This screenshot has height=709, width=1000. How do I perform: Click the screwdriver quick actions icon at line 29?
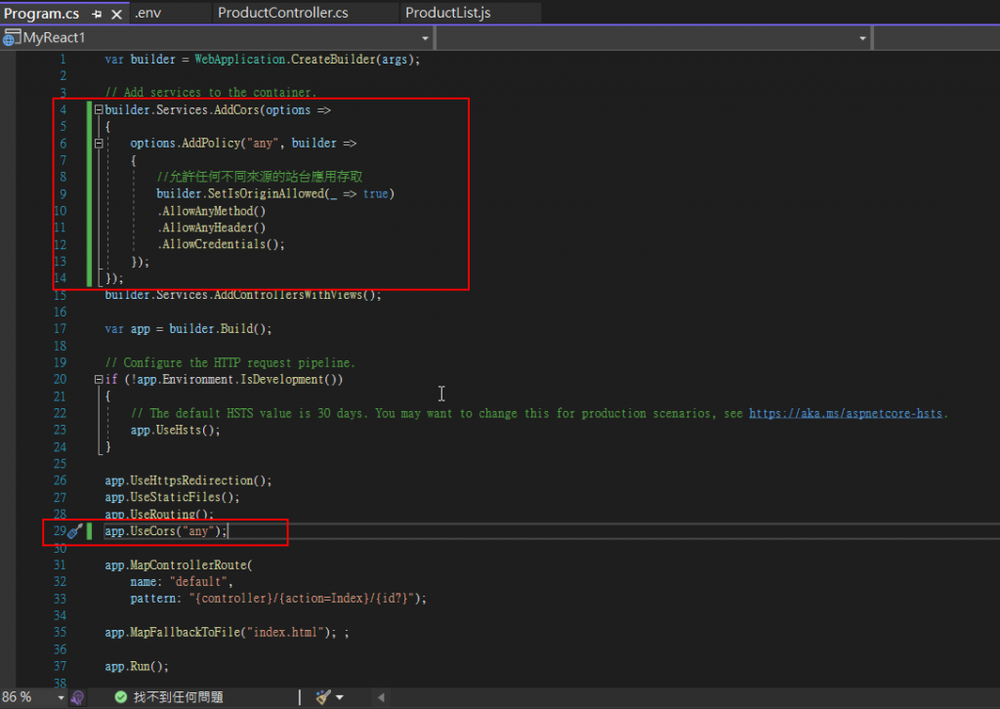(x=75, y=531)
